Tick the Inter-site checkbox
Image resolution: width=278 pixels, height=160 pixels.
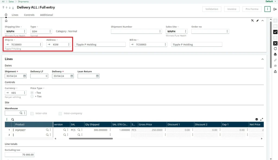32,113
